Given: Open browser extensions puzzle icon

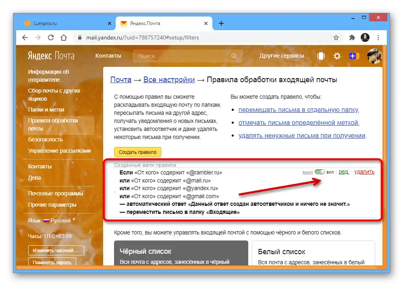Looking at the screenshot, I should (352, 37).
